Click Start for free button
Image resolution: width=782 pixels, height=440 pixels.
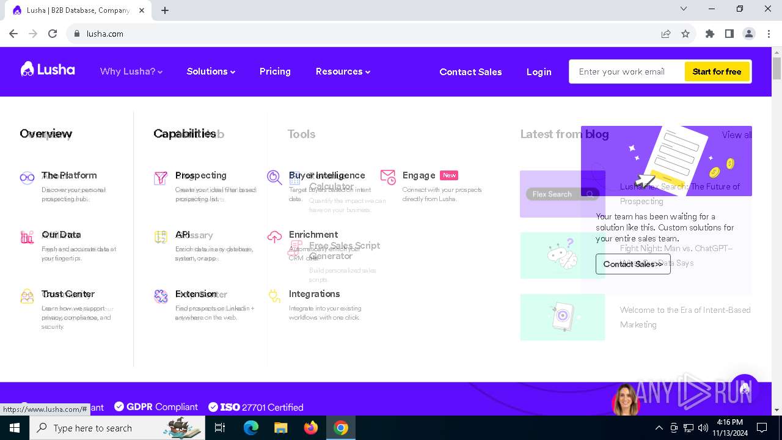coord(717,71)
